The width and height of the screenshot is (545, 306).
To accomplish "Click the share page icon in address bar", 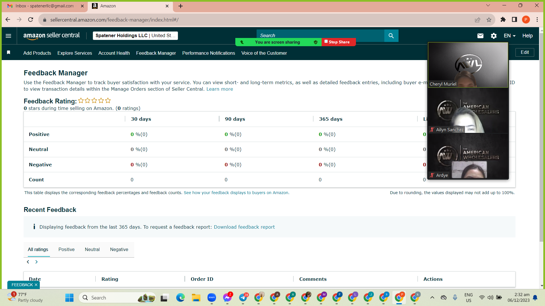I will pyautogui.click(x=478, y=20).
